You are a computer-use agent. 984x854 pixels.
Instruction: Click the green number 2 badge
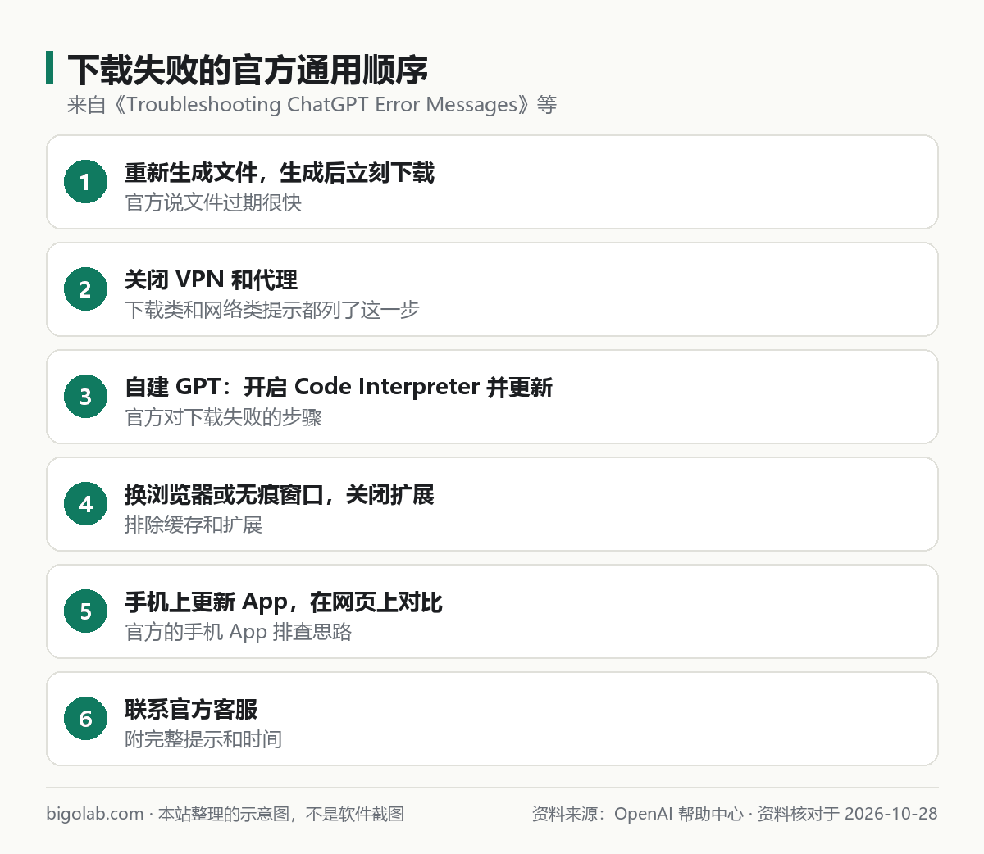85,289
